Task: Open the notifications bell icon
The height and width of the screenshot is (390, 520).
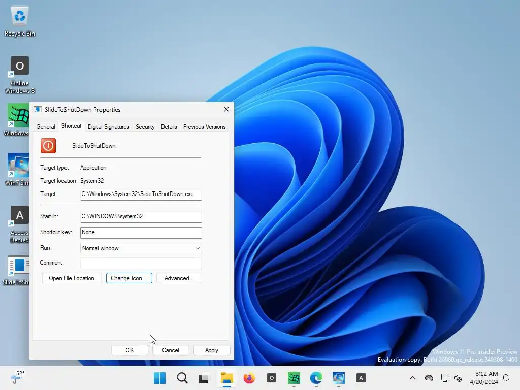Action: tap(506, 378)
